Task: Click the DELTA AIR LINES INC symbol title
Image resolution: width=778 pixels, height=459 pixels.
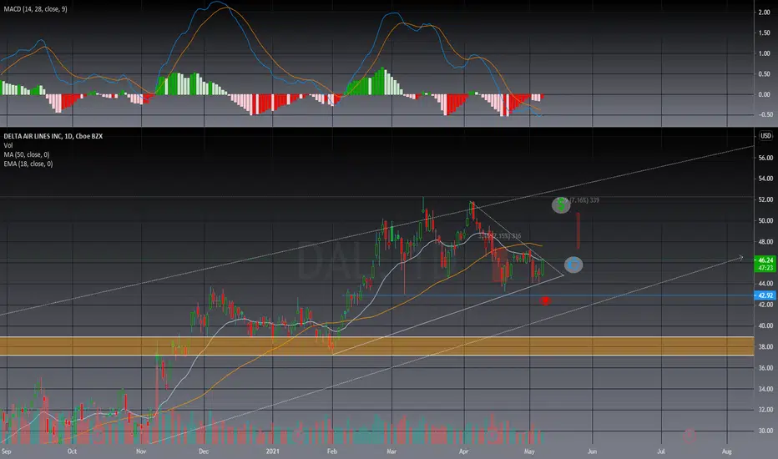Action: (x=53, y=136)
